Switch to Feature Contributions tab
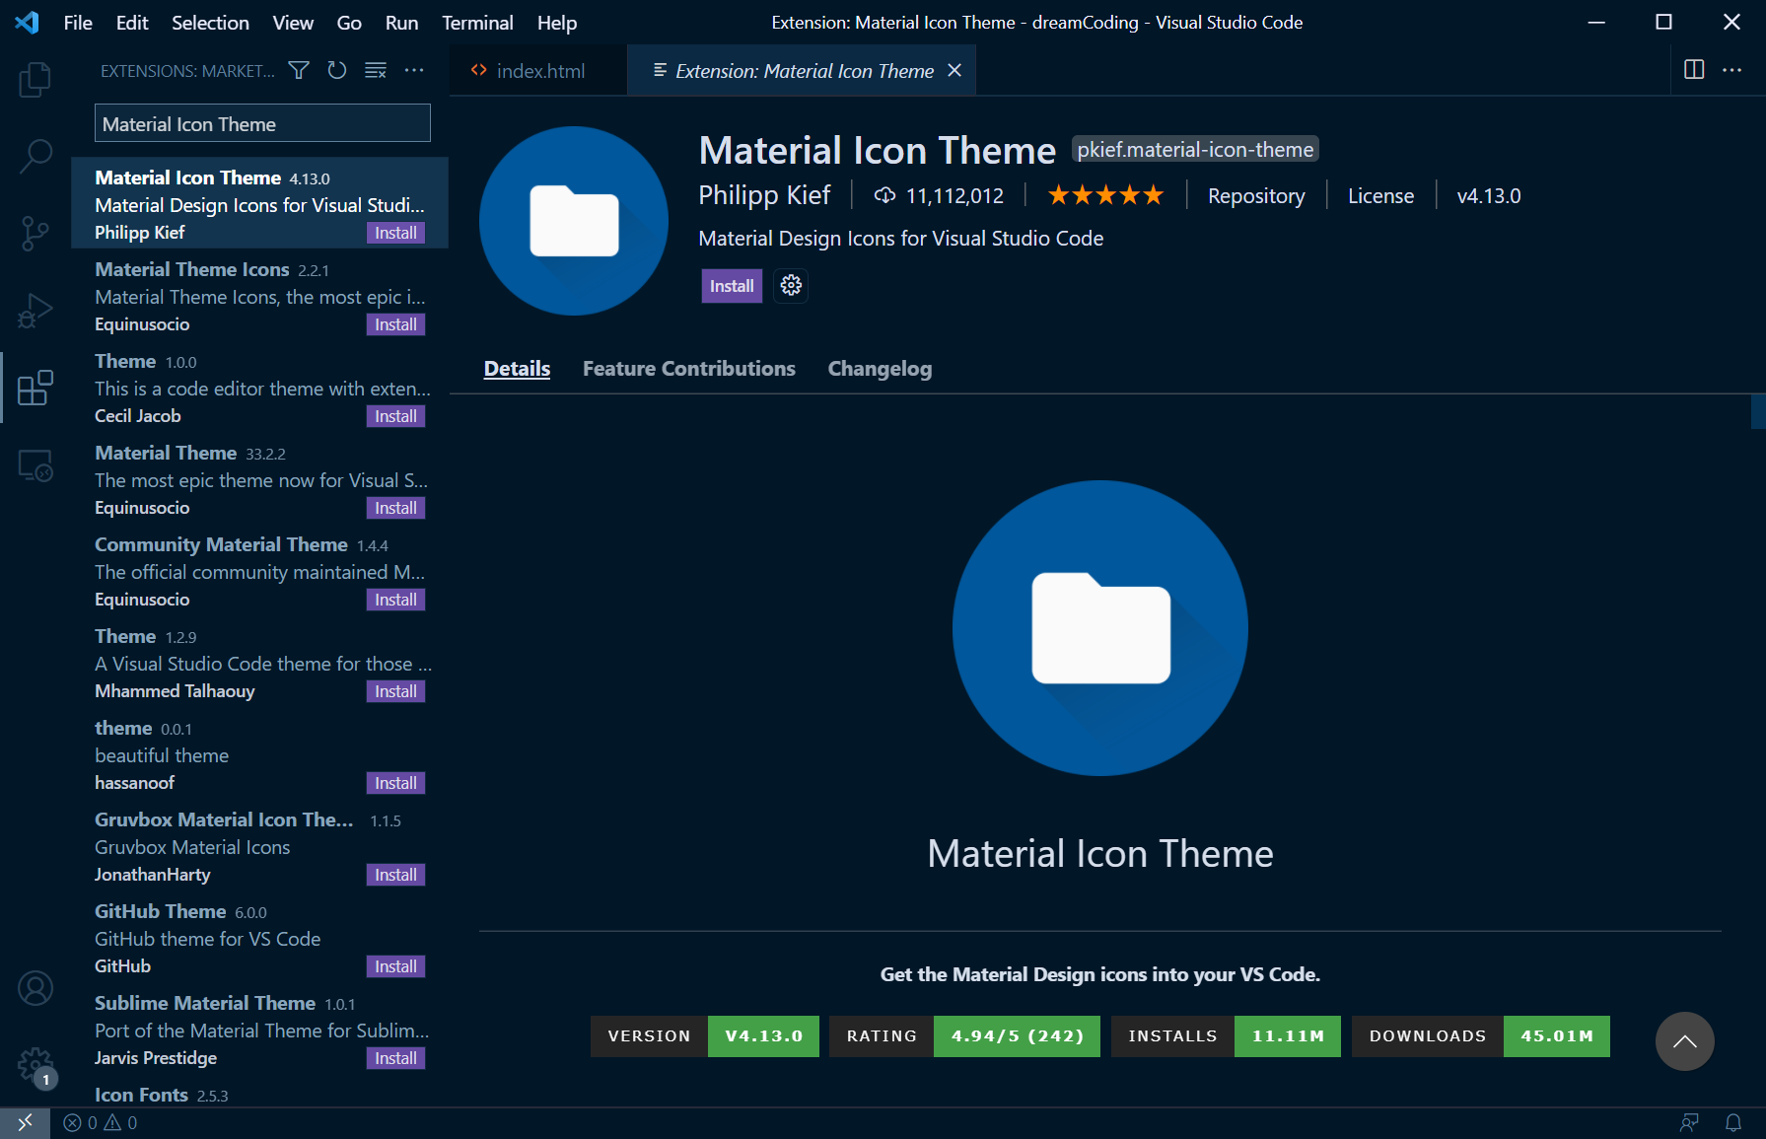1766x1139 pixels. click(688, 368)
